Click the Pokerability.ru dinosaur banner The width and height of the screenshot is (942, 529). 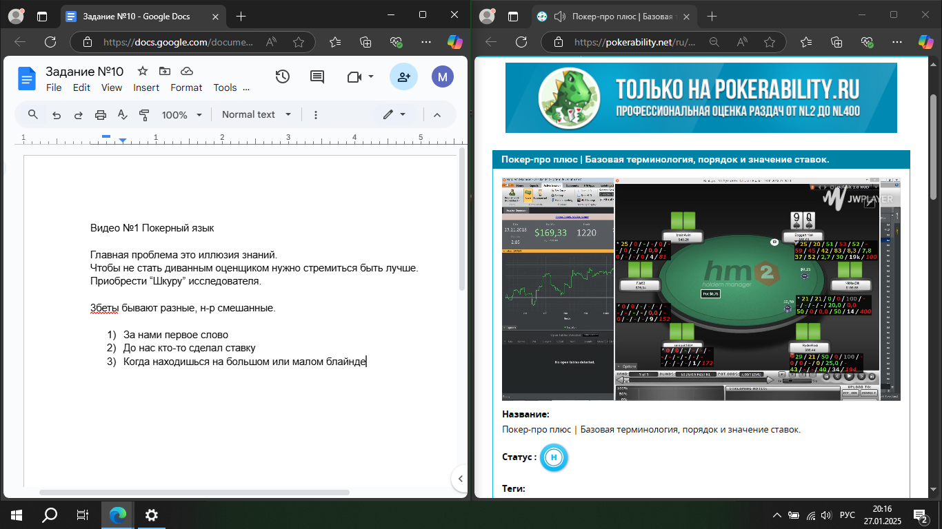(x=701, y=98)
